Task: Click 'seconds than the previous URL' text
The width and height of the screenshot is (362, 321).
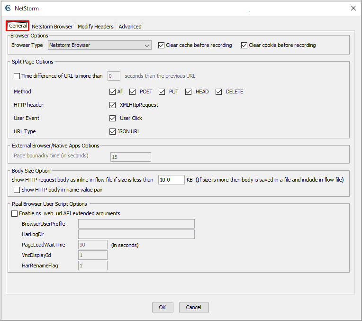Action: (x=160, y=76)
